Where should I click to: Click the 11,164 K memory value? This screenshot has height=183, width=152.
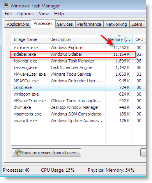point(122,54)
